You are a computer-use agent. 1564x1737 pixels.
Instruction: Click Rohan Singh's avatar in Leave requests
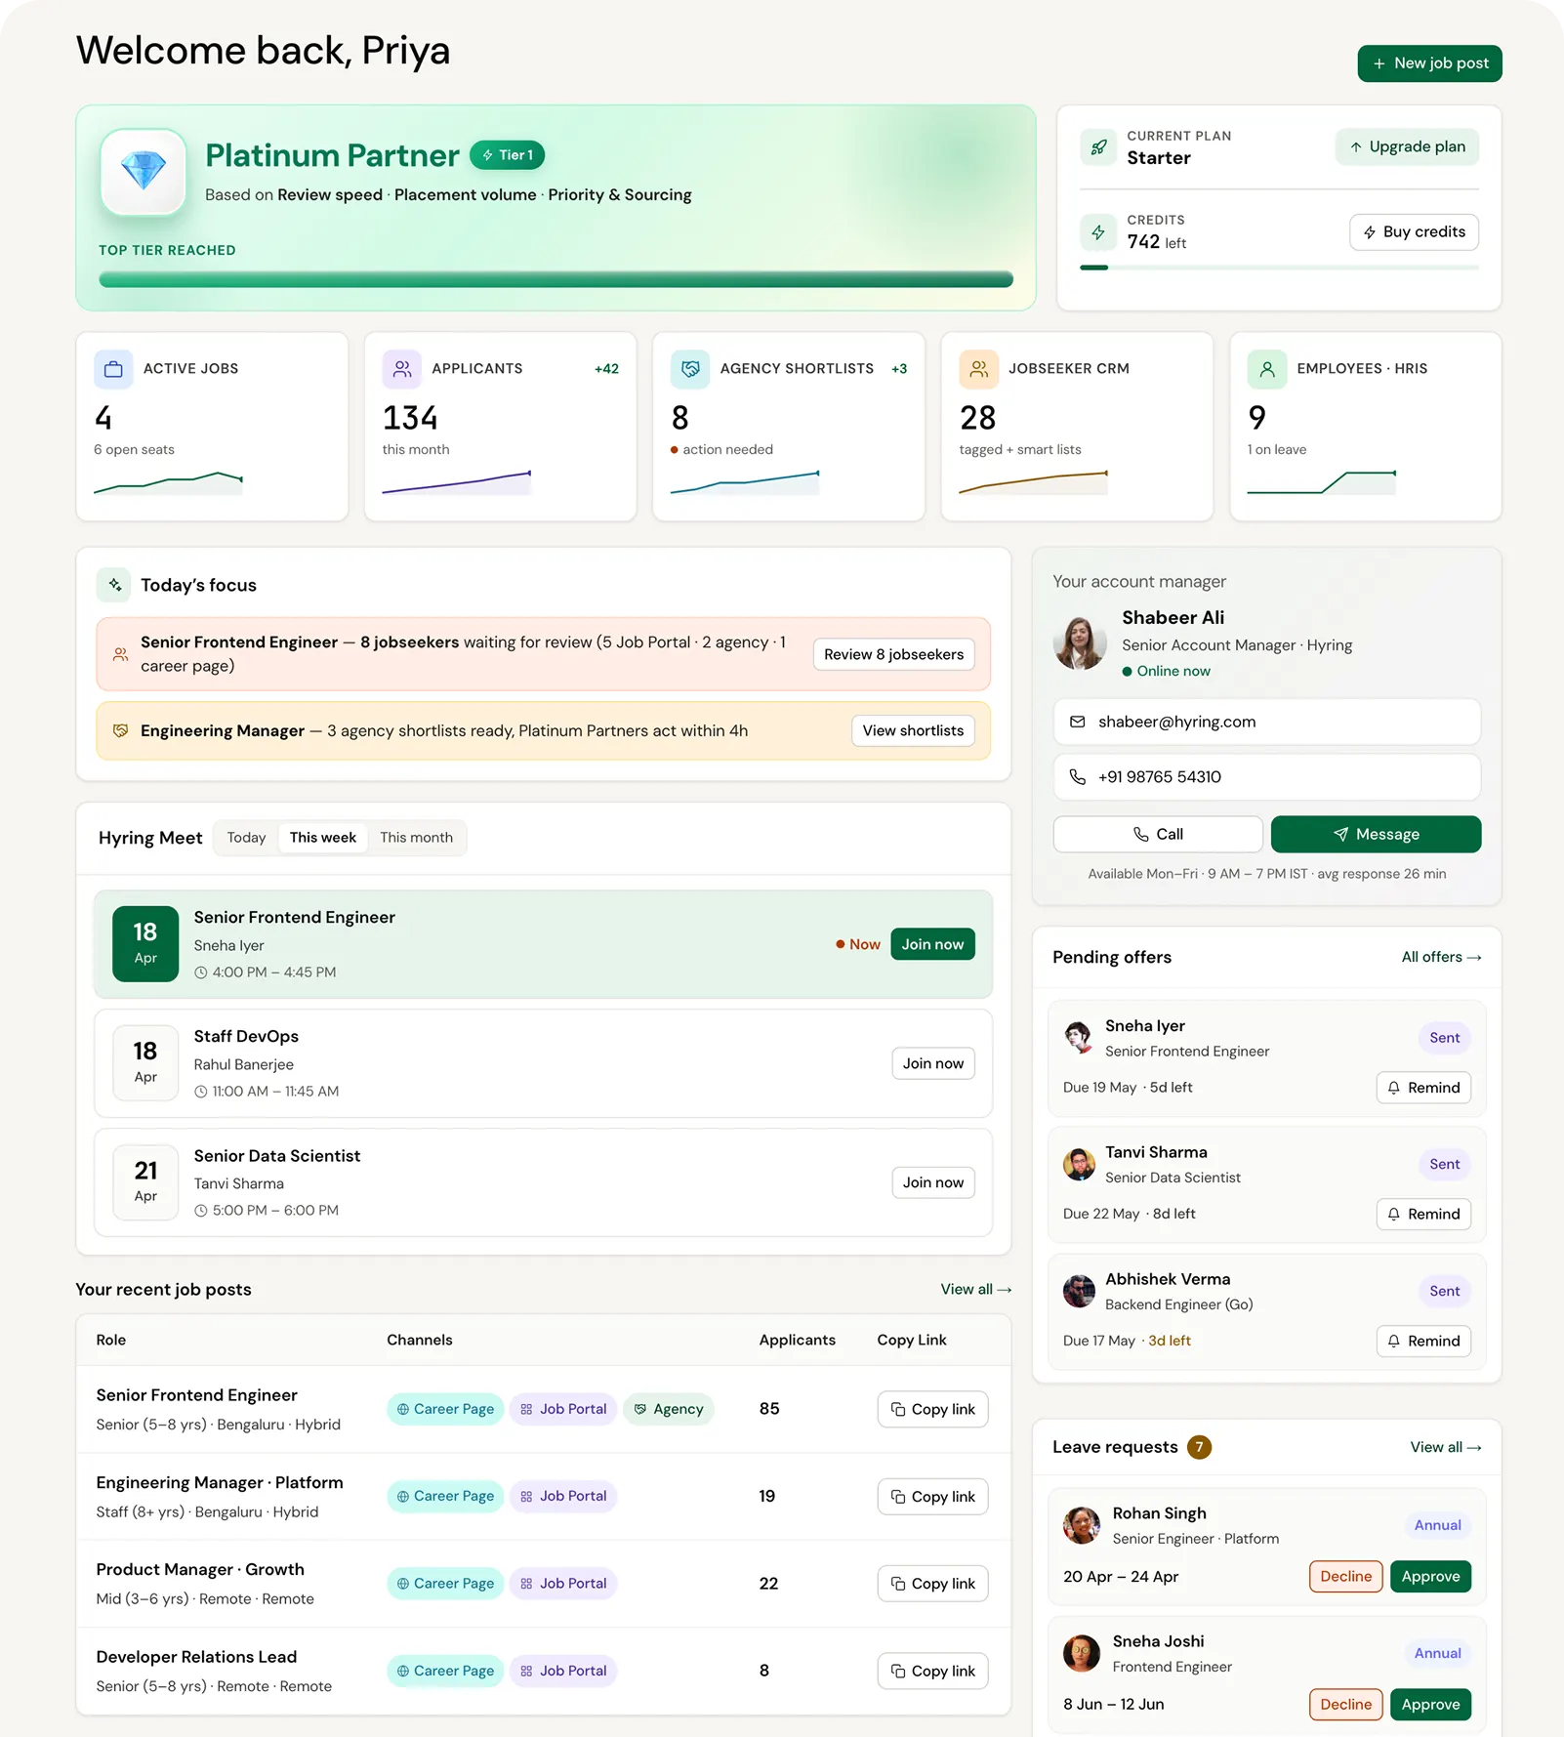click(x=1082, y=1525)
